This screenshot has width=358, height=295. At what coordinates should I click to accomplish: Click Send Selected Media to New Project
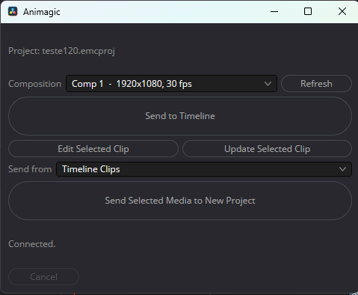point(180,201)
